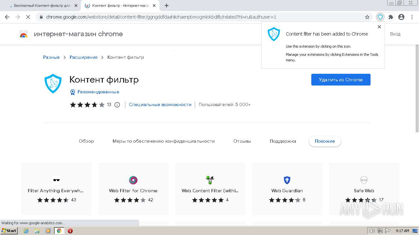Select the Похожие tab
Image resolution: width=419 pixels, height=235 pixels.
(x=325, y=141)
